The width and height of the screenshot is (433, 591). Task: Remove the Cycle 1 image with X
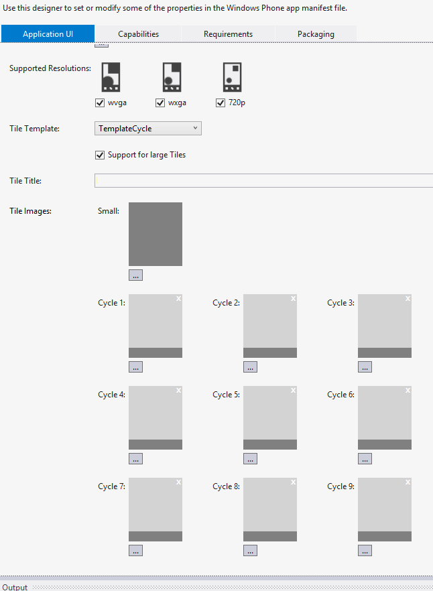[178, 298]
